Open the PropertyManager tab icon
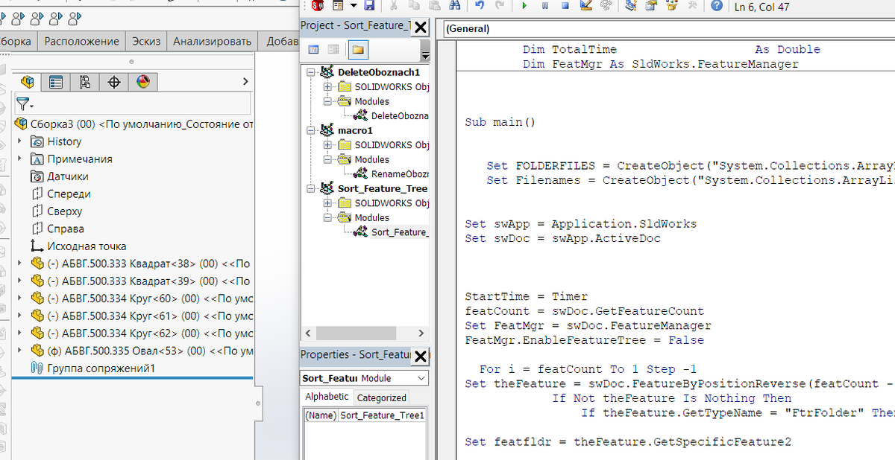Image resolution: width=895 pixels, height=460 pixels. pos(56,82)
